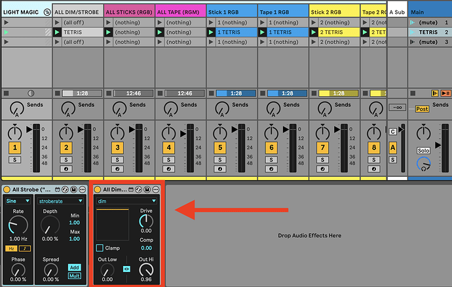Toggle track 5 activator button
Screen dimensions: 452x287
click(219, 149)
